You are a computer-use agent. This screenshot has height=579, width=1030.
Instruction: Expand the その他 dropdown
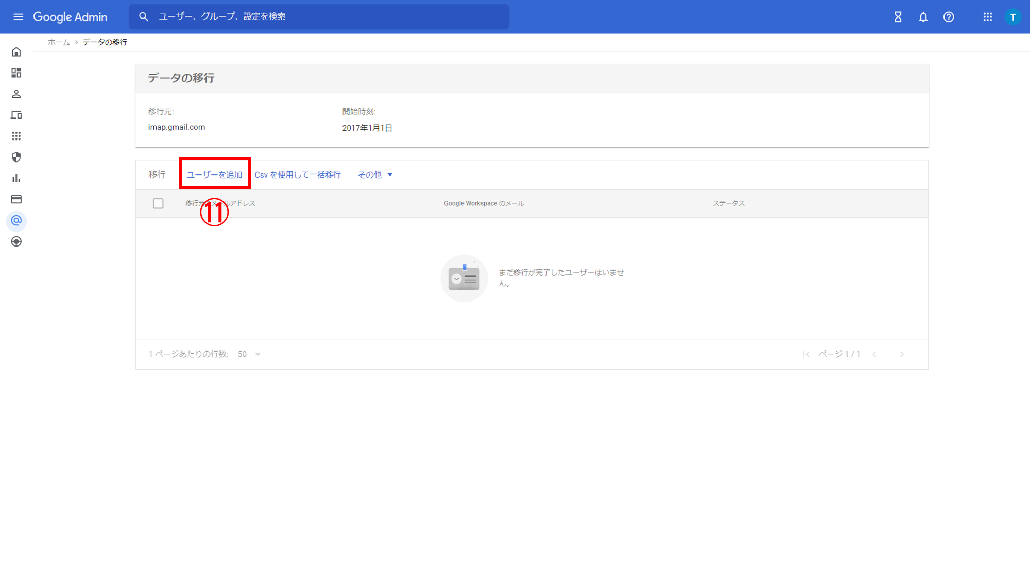pos(375,174)
